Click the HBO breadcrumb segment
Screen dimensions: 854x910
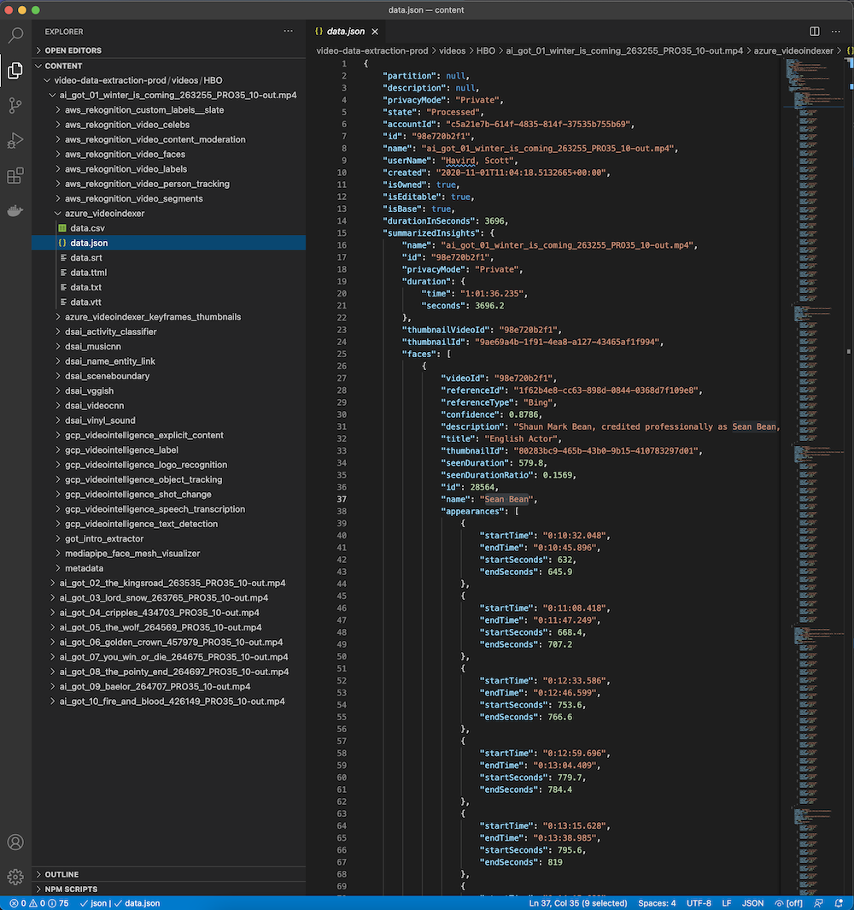486,50
